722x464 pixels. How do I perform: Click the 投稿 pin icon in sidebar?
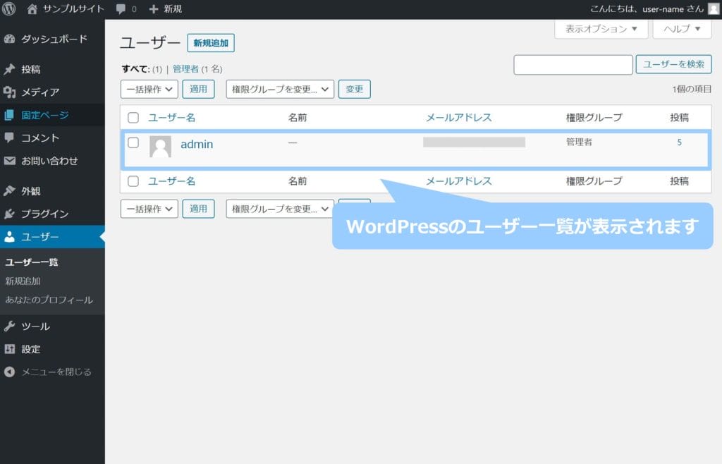[9, 69]
